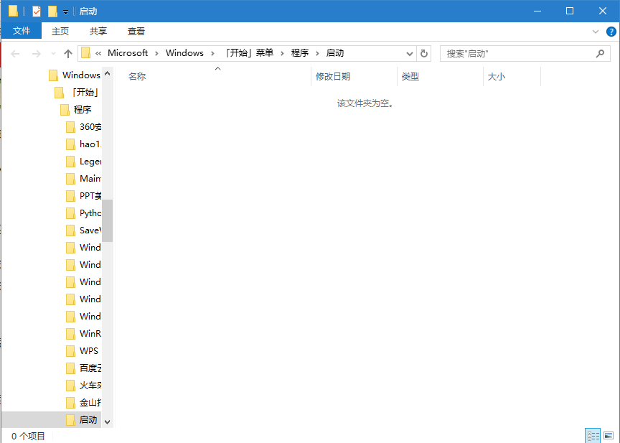Screen dimensions: 620x443
Task: Open the customize quick access toolbar arrow
Action: (64, 11)
